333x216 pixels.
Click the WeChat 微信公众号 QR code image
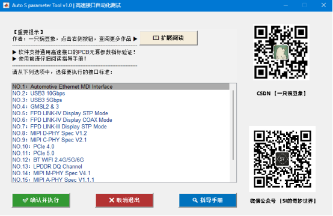coord(283,159)
